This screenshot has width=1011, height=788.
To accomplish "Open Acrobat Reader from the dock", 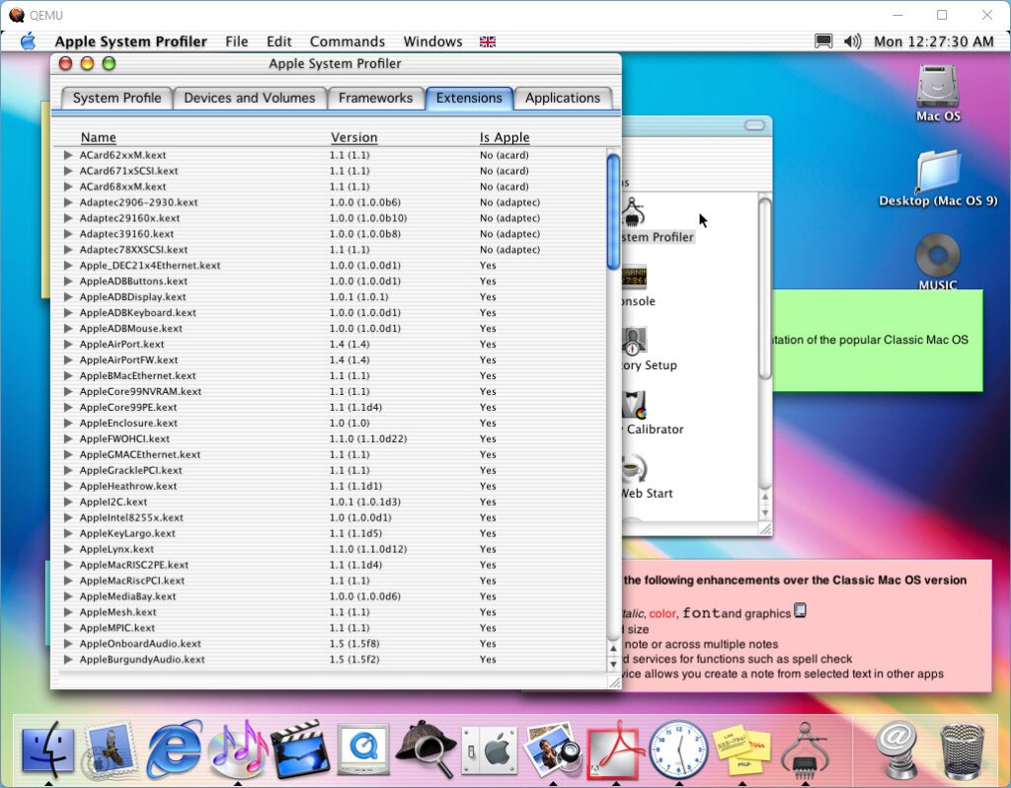I will pos(615,749).
